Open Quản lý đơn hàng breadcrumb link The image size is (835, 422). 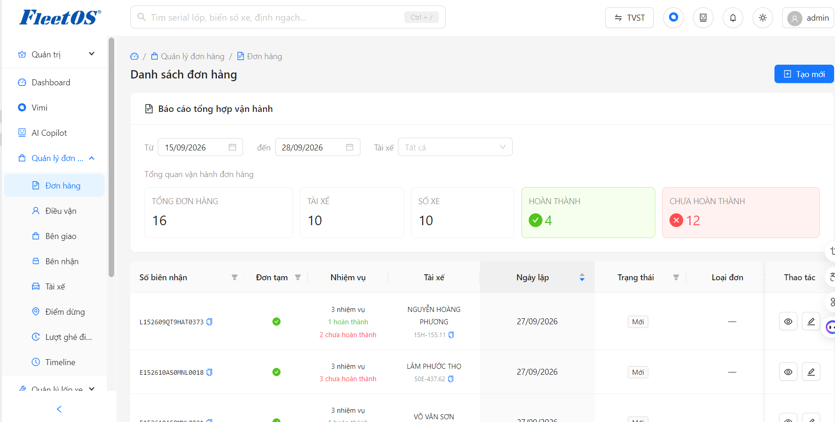(x=188, y=56)
